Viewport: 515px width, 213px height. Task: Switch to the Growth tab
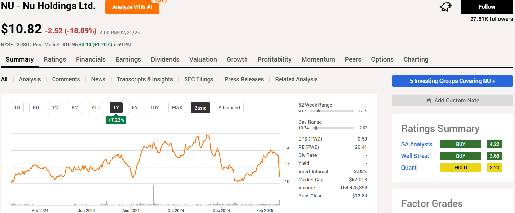pyautogui.click(x=237, y=59)
